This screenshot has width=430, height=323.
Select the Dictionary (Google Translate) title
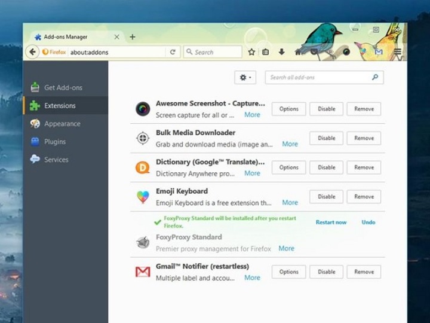210,162
